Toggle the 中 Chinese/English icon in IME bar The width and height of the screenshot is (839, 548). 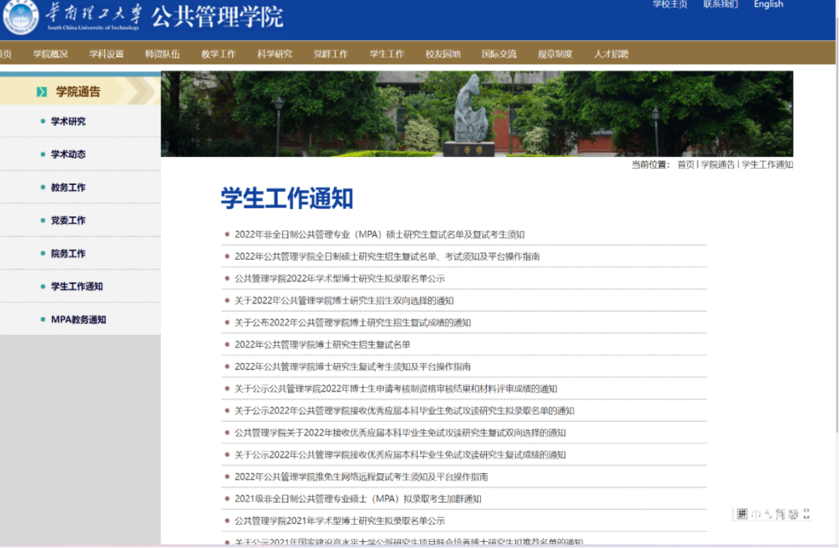(756, 515)
